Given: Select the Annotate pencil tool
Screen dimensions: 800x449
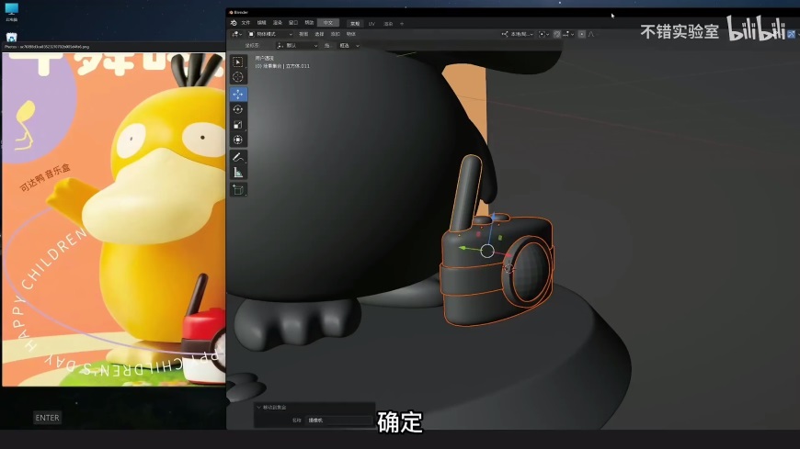Looking at the screenshot, I should pyautogui.click(x=238, y=157).
